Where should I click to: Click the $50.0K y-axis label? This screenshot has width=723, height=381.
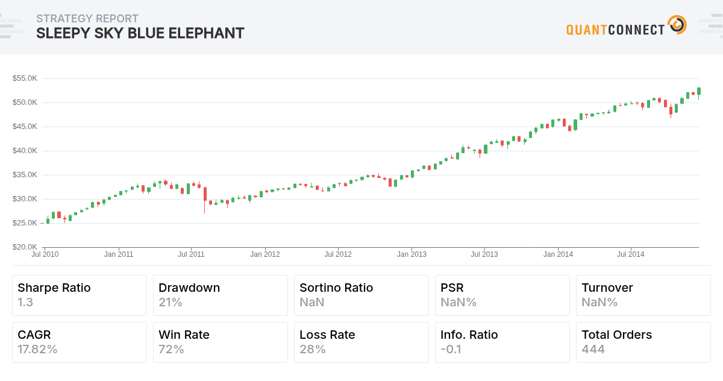[25, 102]
